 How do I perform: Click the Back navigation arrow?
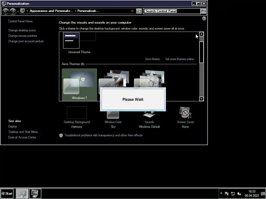(x=6, y=11)
